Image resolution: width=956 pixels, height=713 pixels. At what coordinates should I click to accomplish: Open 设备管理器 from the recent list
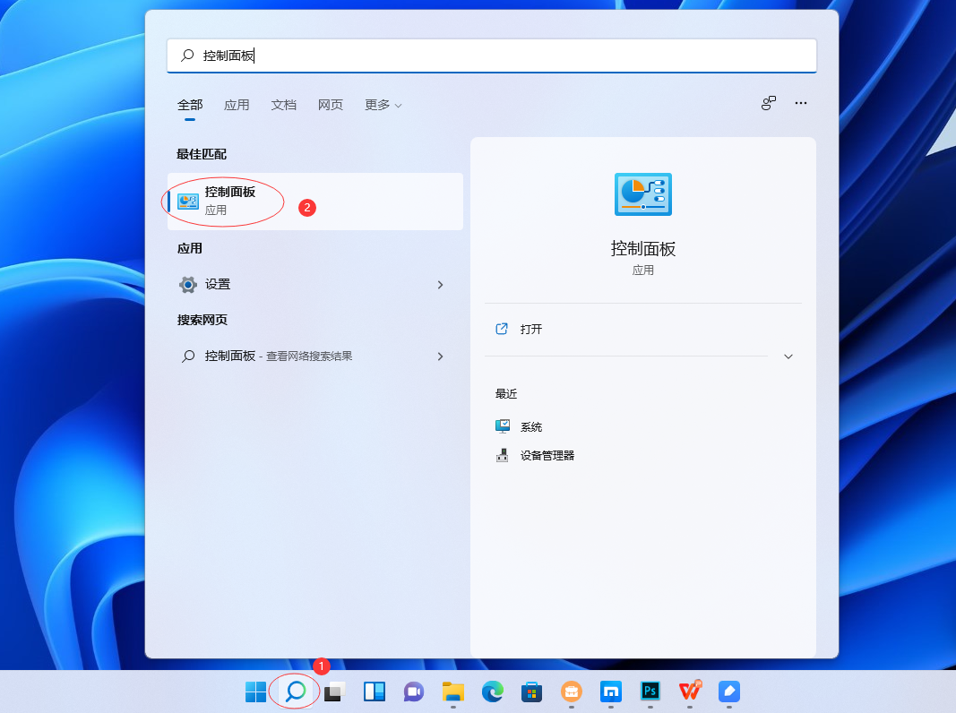click(547, 455)
